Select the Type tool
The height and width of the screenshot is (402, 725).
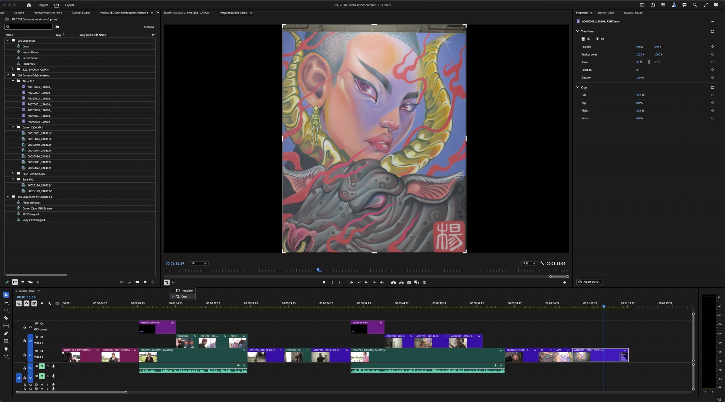[6, 356]
